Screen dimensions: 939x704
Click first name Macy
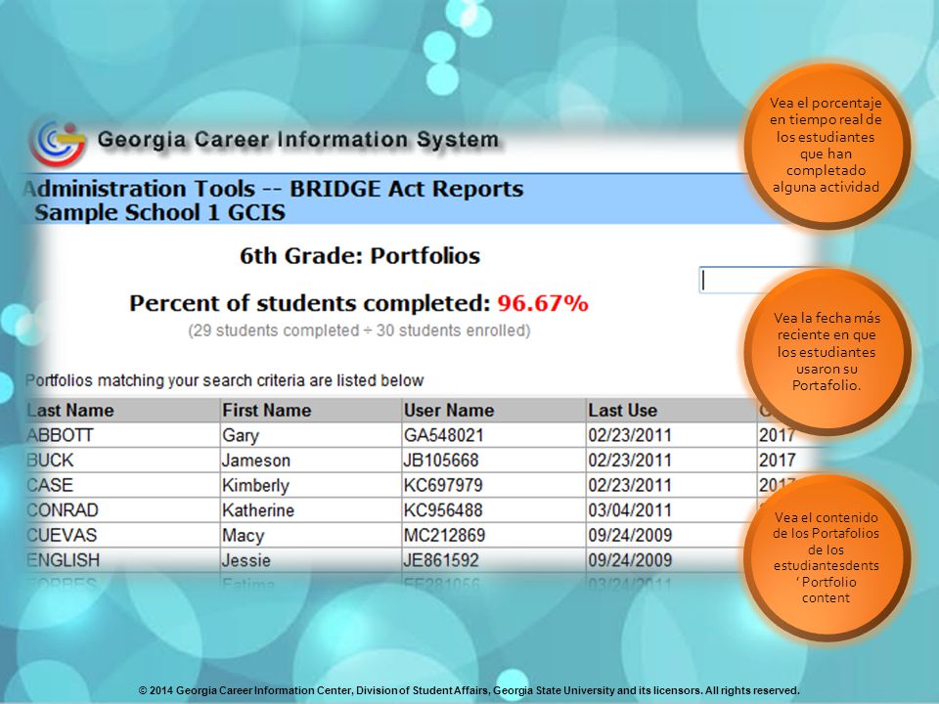(x=243, y=536)
